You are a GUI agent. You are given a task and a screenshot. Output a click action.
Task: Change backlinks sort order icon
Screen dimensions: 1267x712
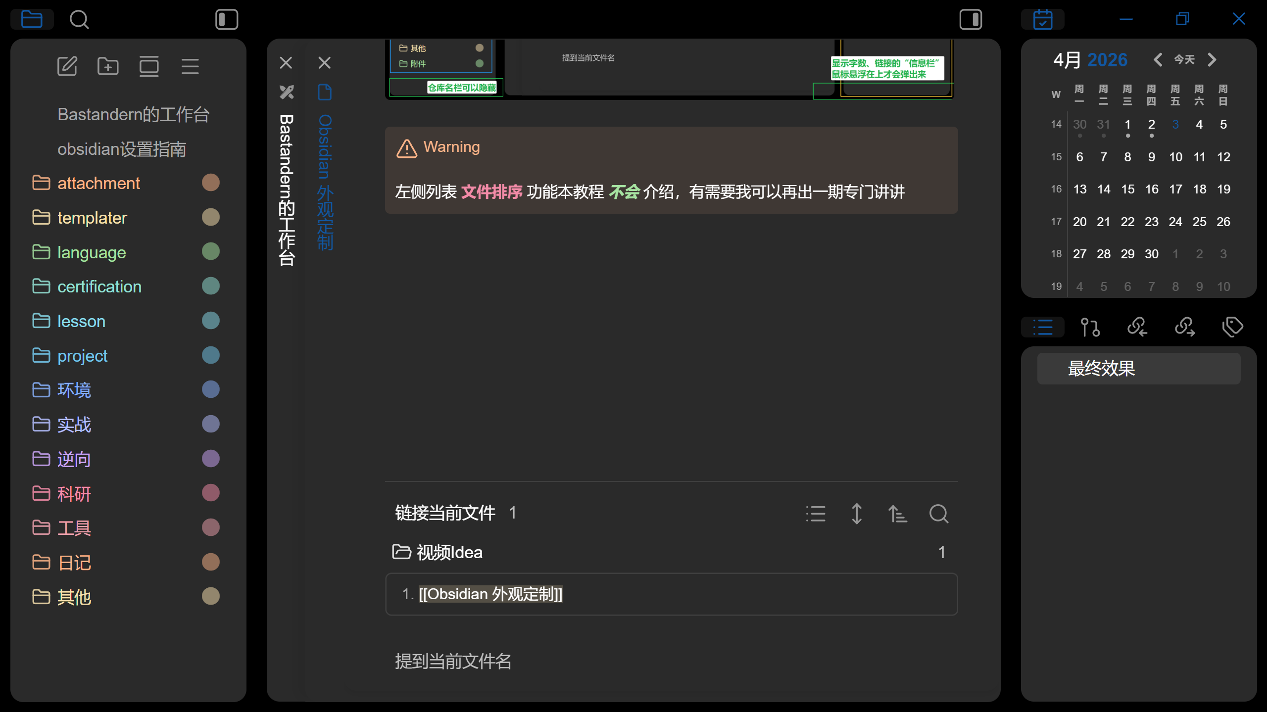[x=897, y=514]
